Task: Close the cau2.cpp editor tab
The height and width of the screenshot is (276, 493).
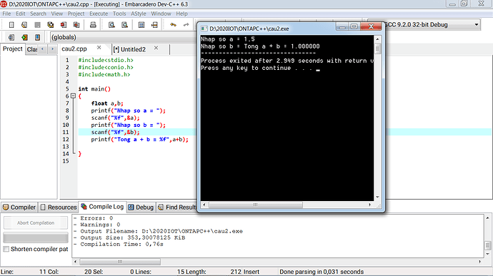Action: [99, 47]
